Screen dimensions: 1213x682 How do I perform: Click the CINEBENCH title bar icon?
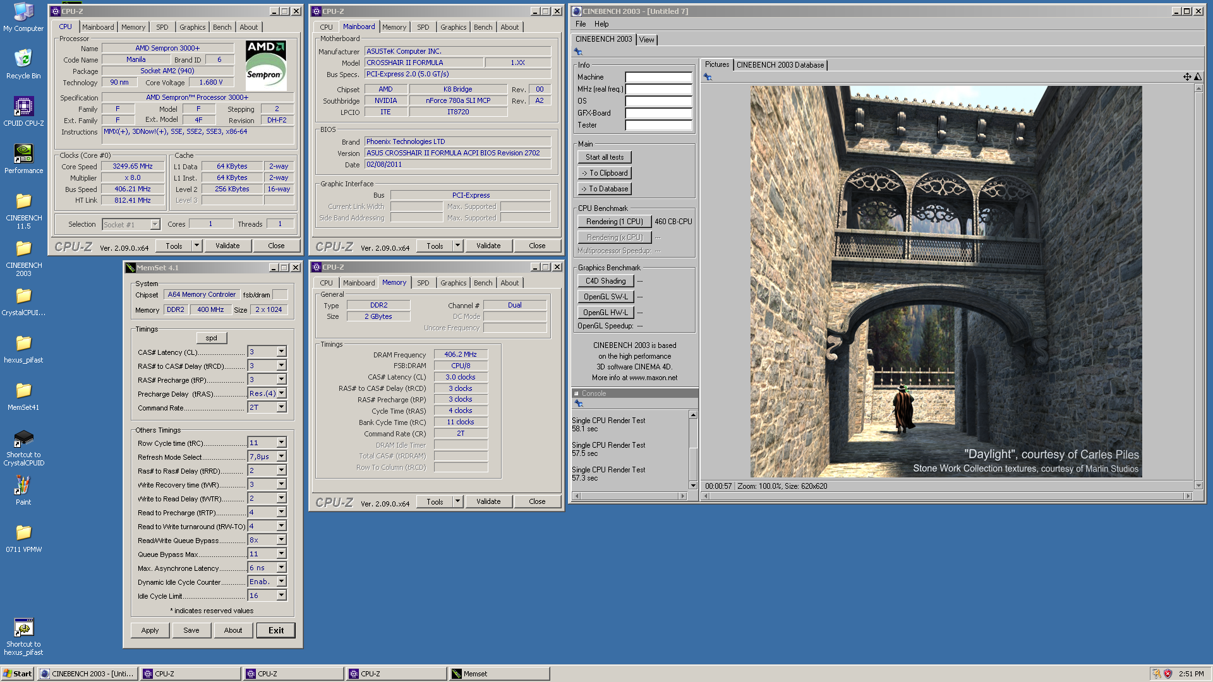point(577,11)
